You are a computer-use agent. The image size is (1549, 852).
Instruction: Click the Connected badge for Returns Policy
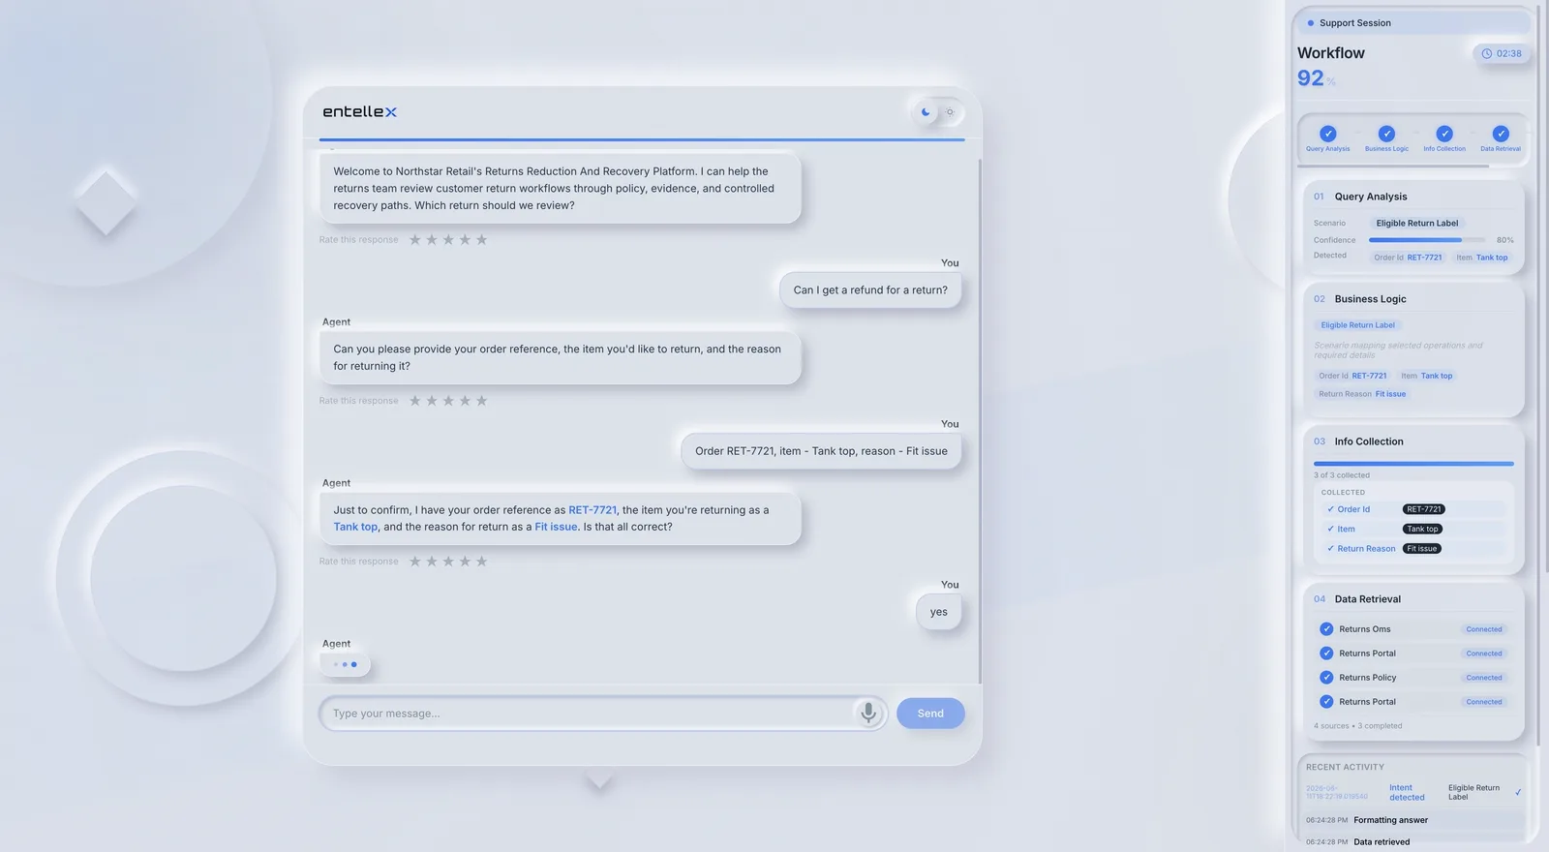click(x=1483, y=678)
